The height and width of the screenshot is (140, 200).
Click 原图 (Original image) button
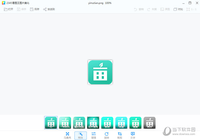(165, 9)
